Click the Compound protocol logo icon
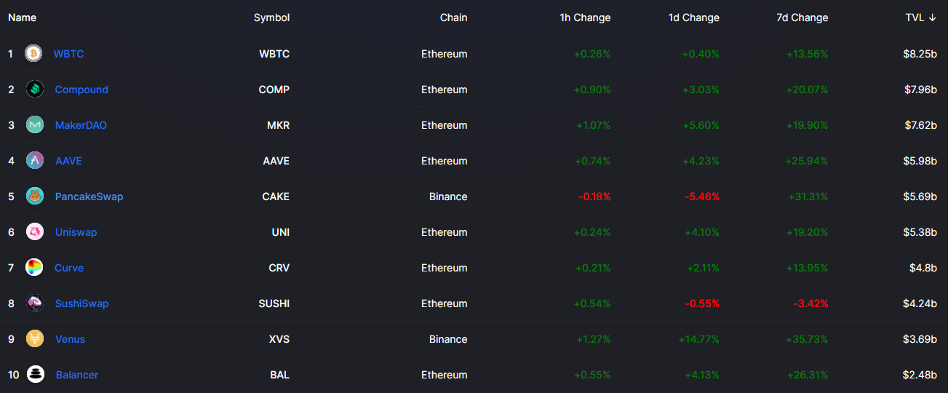This screenshot has height=393, width=948. (x=35, y=89)
